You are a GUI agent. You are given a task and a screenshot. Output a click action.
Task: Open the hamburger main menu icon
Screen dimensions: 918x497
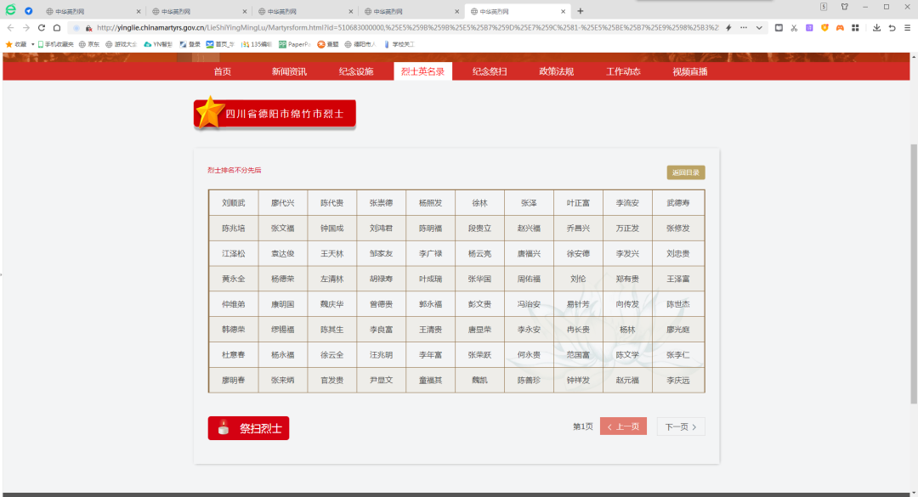point(907,26)
